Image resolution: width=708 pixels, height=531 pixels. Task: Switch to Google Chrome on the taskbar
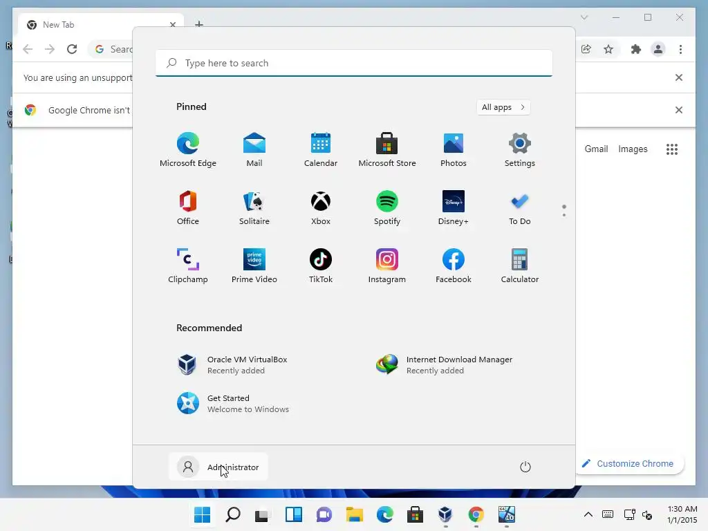pos(476,514)
